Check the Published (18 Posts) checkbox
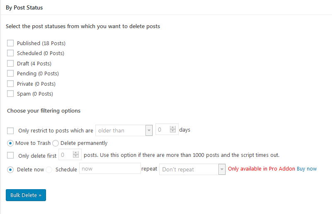This screenshot has width=332, height=214. [10, 43]
